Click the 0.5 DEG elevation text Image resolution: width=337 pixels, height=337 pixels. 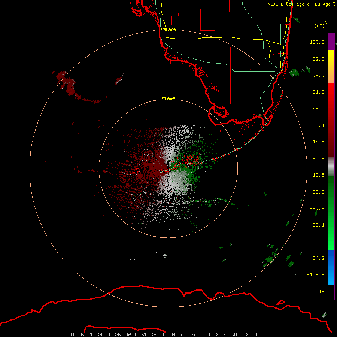click(183, 334)
